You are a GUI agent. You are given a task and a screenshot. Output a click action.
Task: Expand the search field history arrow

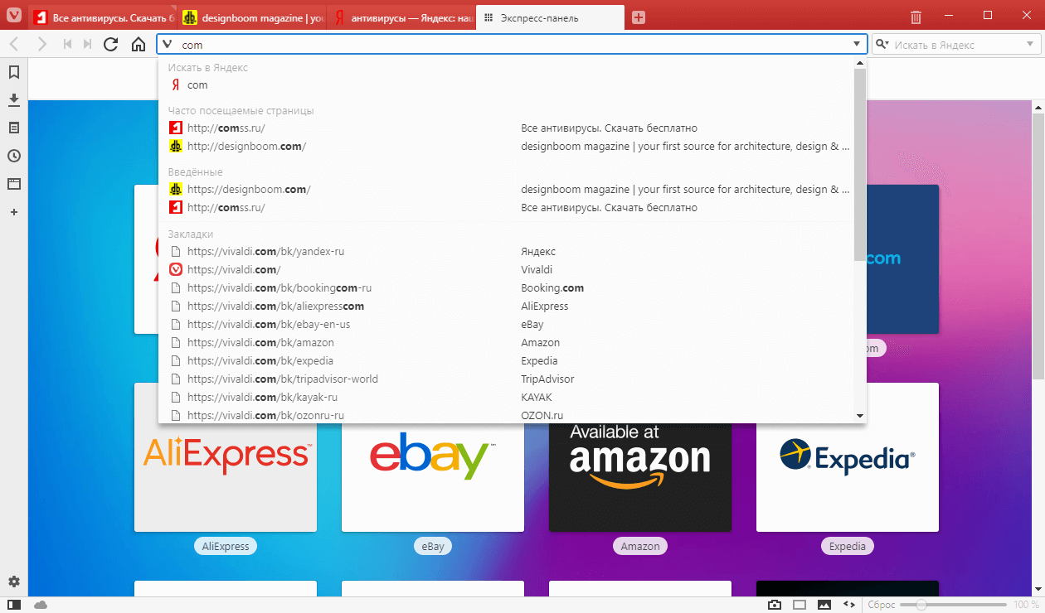click(x=1031, y=45)
